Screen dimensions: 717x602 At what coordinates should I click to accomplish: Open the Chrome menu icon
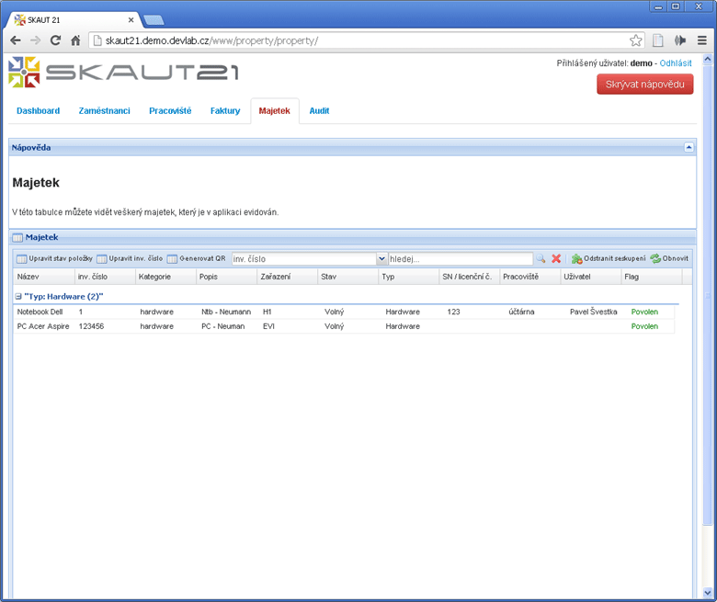pyautogui.click(x=702, y=40)
